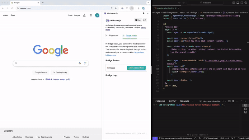Close the Midscene.js side panel

point(148,13)
